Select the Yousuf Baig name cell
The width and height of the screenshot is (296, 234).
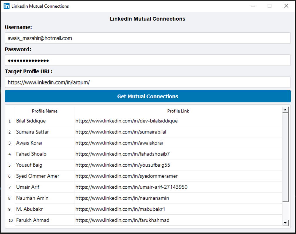[x=44, y=165]
